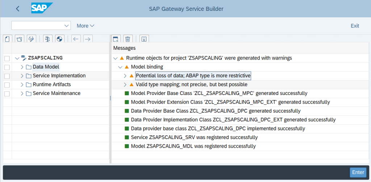
Task: Expand the Potential loss of data warning
Action: click(x=125, y=76)
